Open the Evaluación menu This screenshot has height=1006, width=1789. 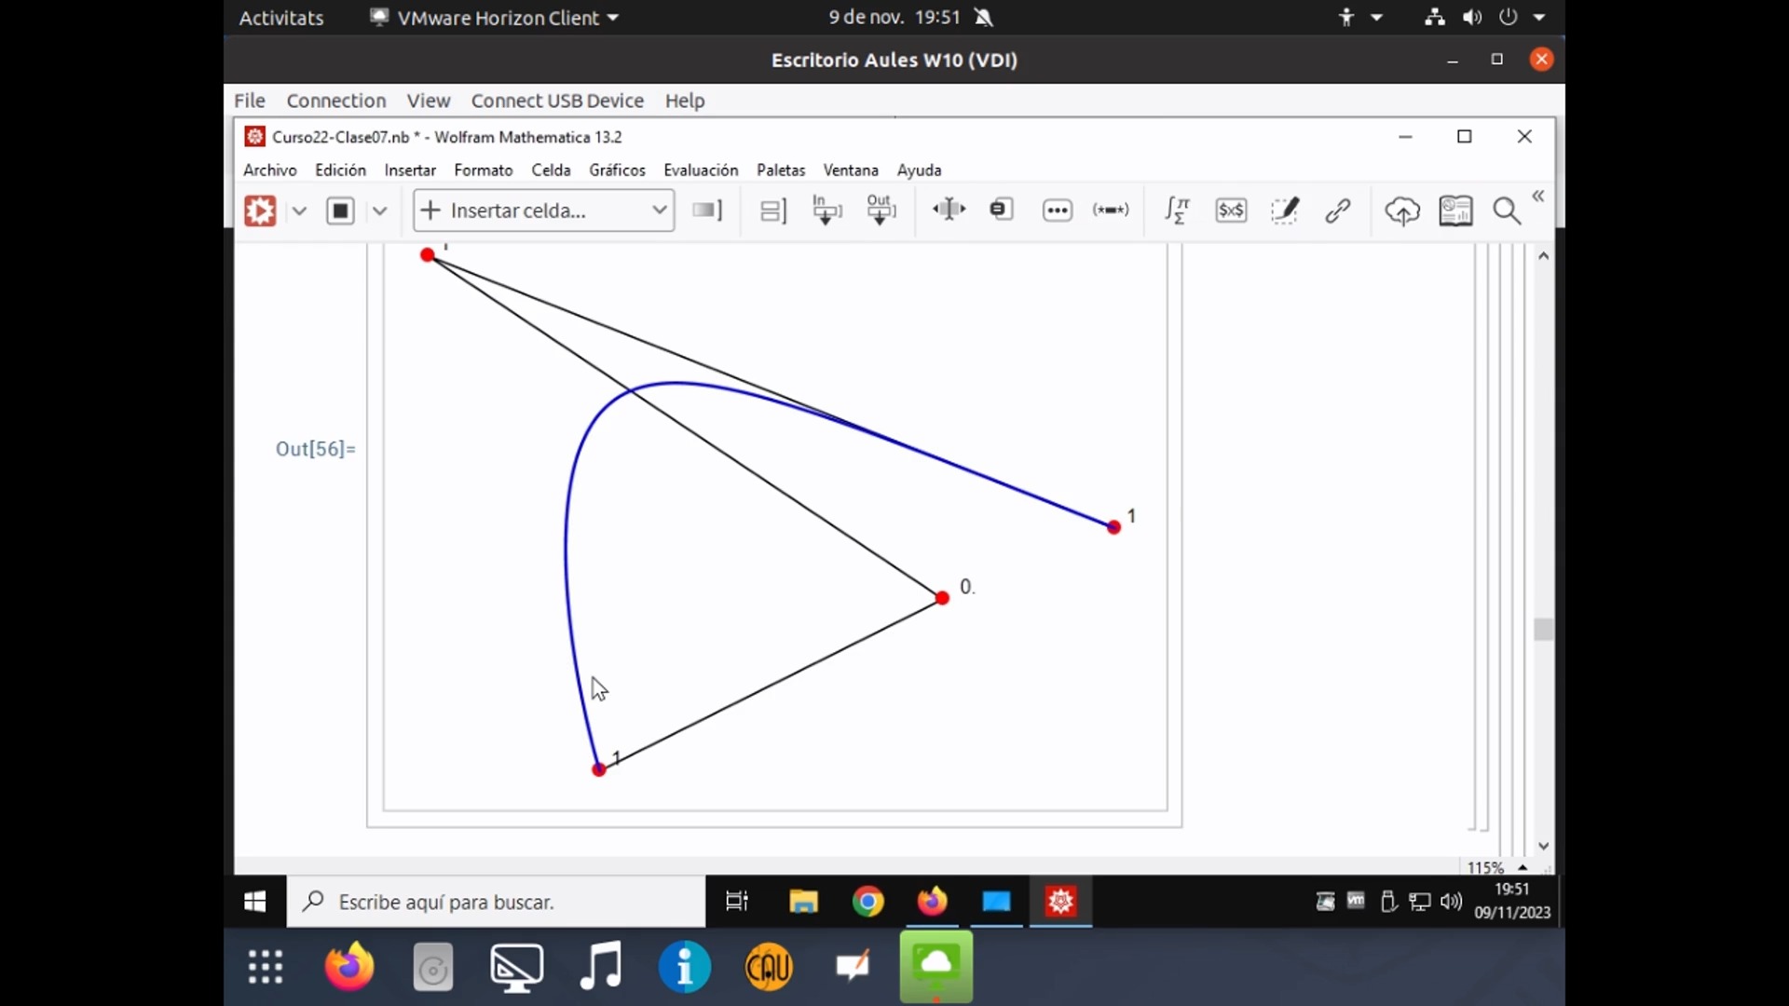coord(701,170)
